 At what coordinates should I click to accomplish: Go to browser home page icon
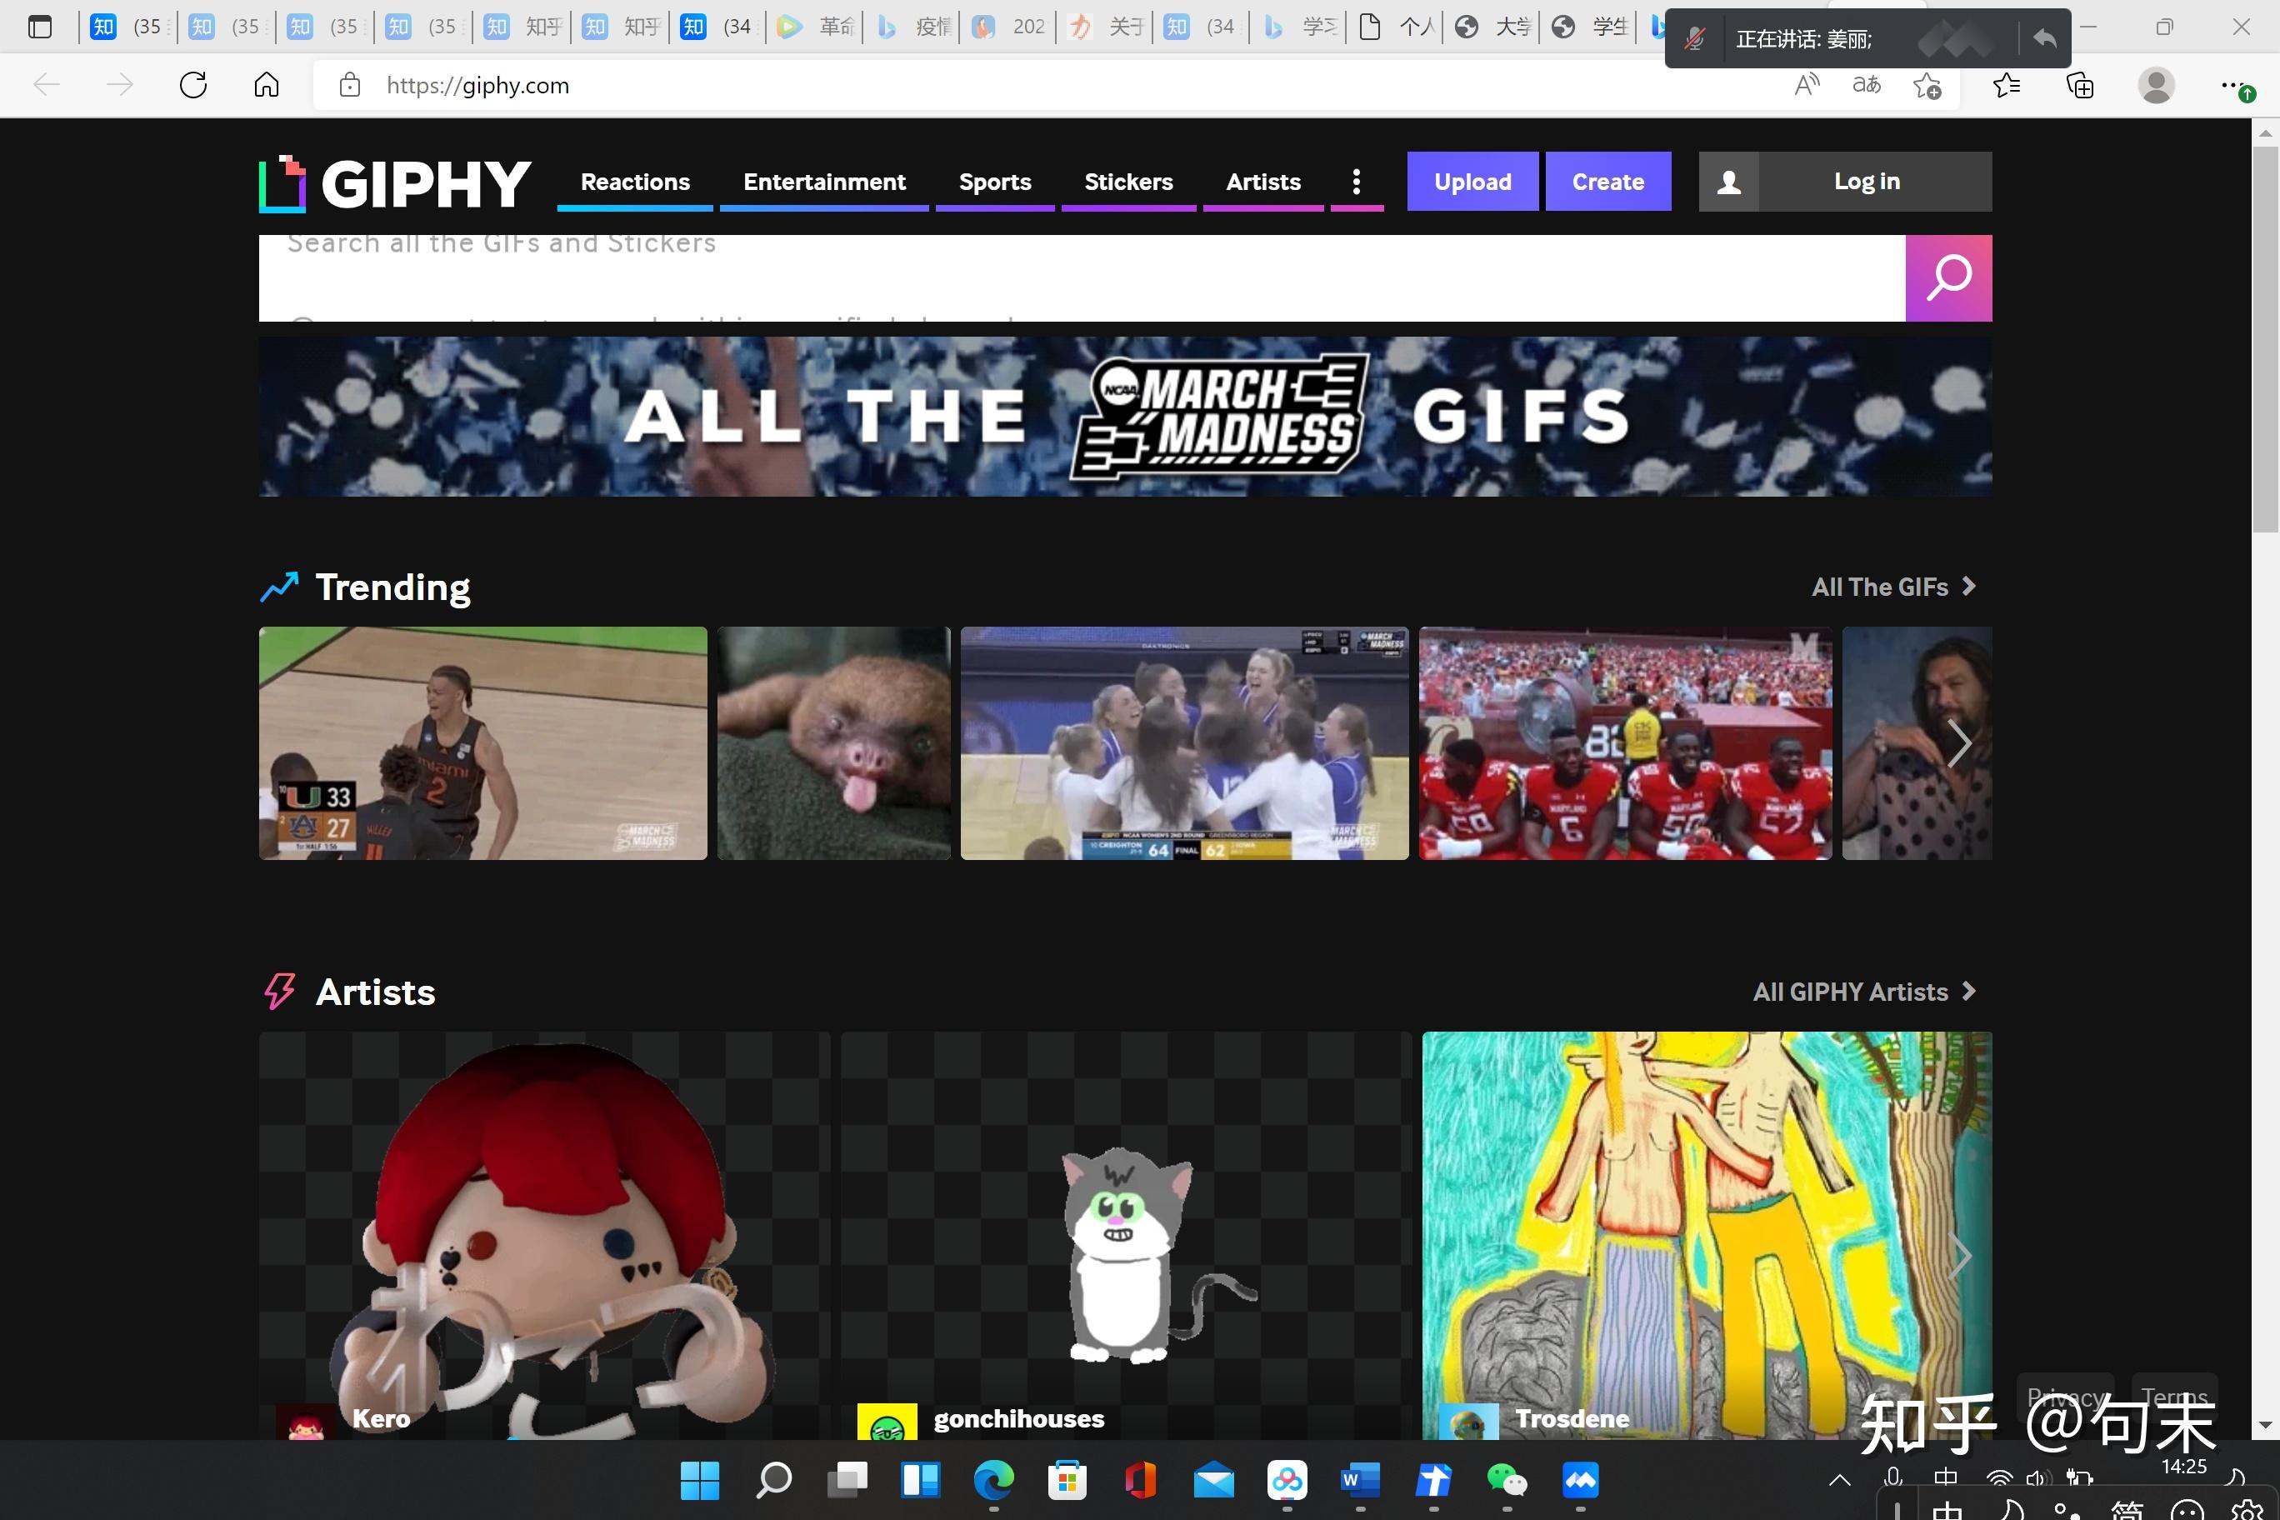click(x=267, y=85)
